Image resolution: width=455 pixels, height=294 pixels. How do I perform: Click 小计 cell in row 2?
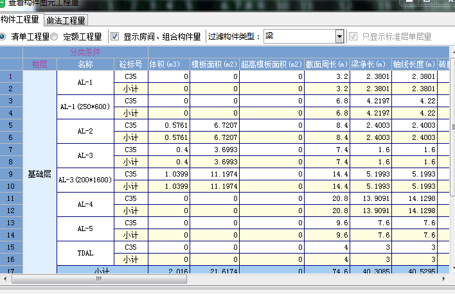(x=131, y=89)
